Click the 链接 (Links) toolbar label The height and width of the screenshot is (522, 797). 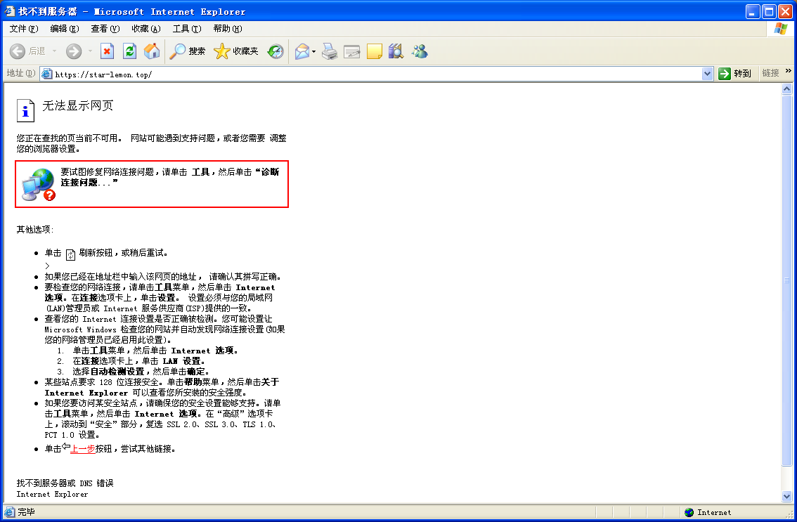click(770, 73)
